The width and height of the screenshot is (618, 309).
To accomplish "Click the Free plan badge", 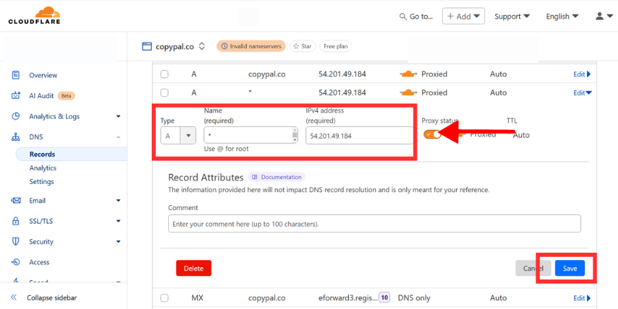I will (335, 46).
